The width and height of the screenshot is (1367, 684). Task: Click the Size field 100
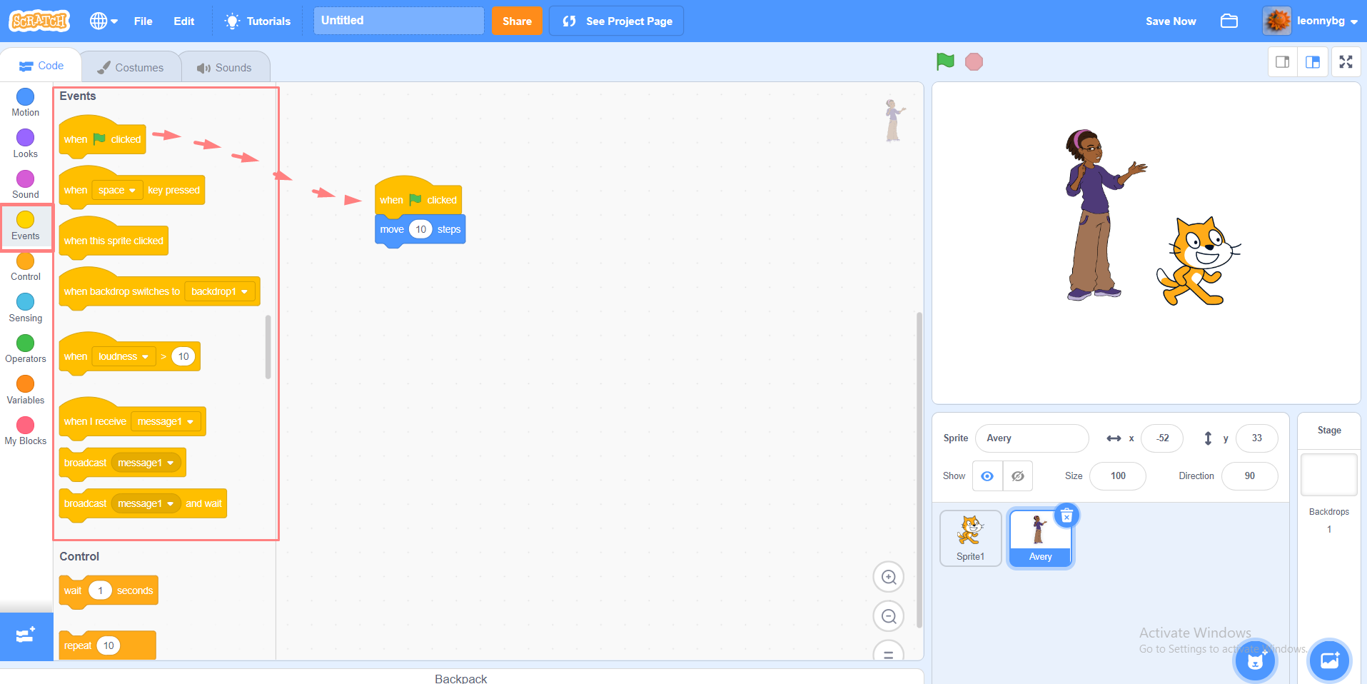pos(1118,476)
